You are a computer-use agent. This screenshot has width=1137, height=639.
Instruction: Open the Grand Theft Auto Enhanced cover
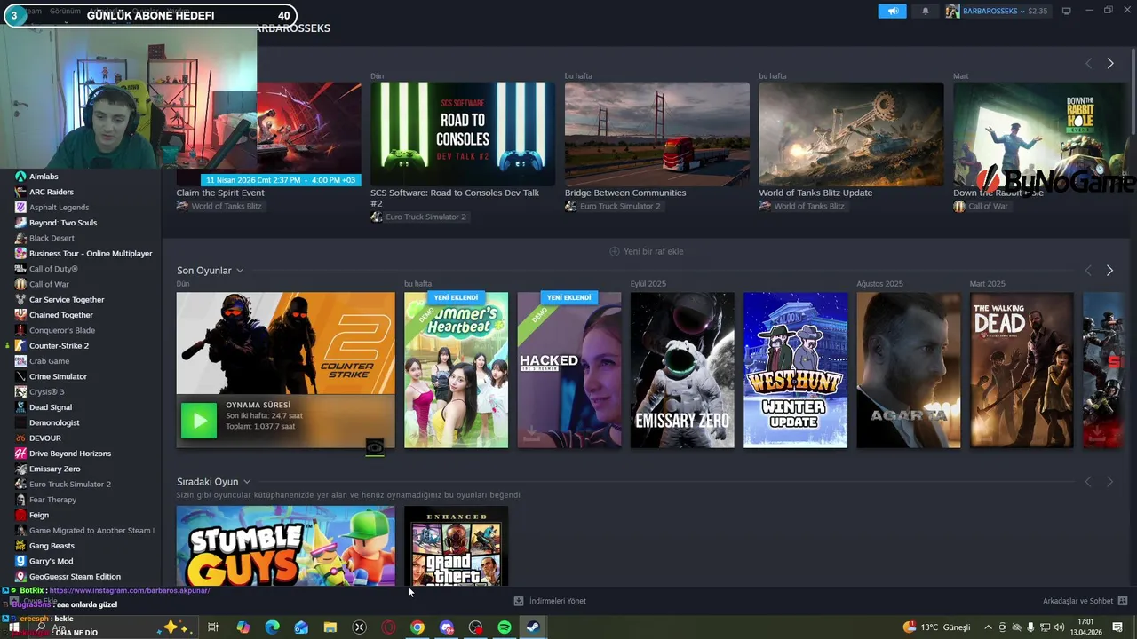[457, 545]
